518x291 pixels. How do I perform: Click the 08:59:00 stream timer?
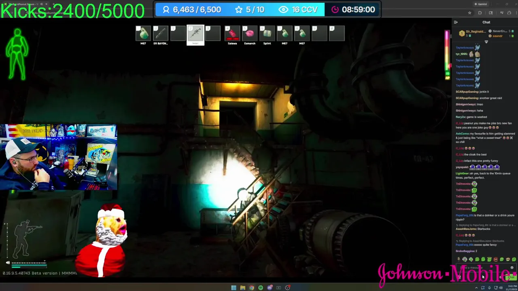pyautogui.click(x=353, y=9)
